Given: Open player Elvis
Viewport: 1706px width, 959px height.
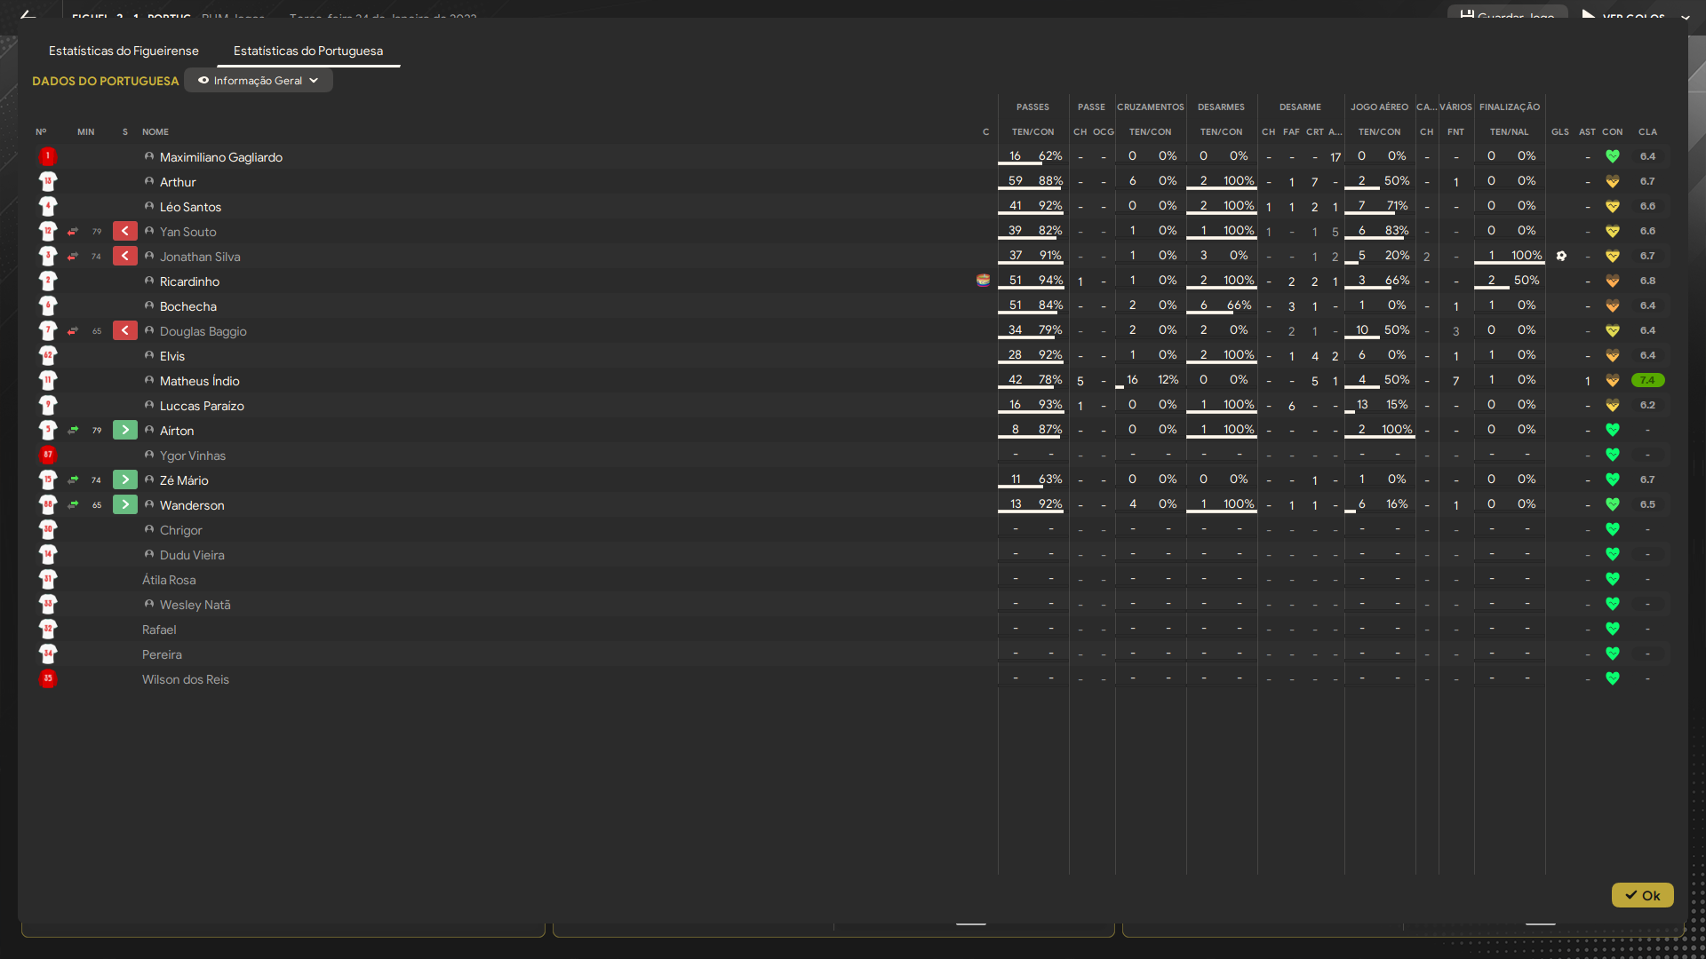Looking at the screenshot, I should (x=172, y=356).
